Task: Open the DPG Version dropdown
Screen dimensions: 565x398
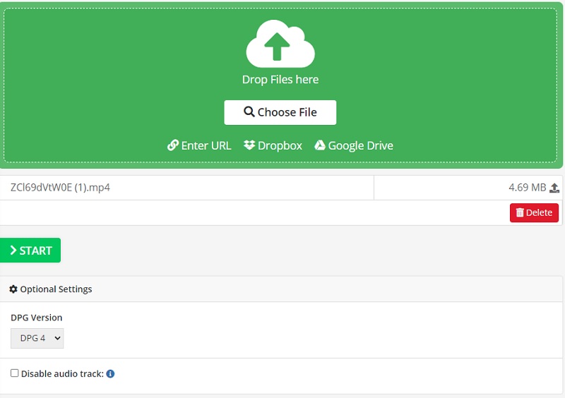Action: click(x=37, y=339)
